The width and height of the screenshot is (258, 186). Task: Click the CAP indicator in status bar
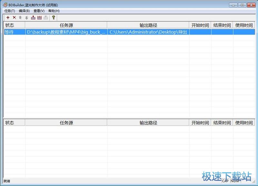[x=225, y=181]
